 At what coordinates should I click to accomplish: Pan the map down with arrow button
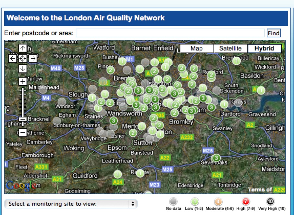point(22,69)
